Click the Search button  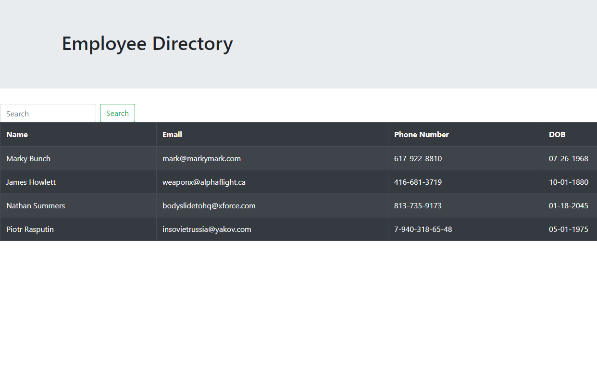(x=117, y=113)
